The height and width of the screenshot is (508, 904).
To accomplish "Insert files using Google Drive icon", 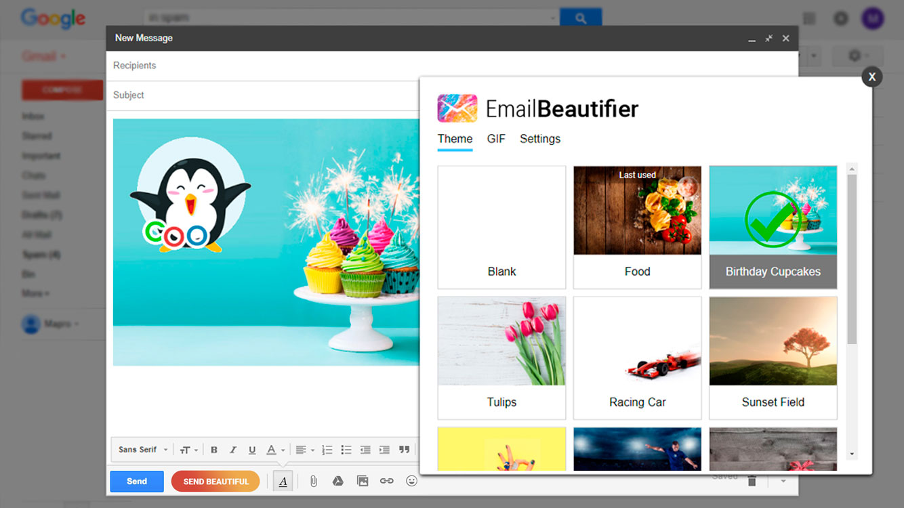I will (337, 482).
